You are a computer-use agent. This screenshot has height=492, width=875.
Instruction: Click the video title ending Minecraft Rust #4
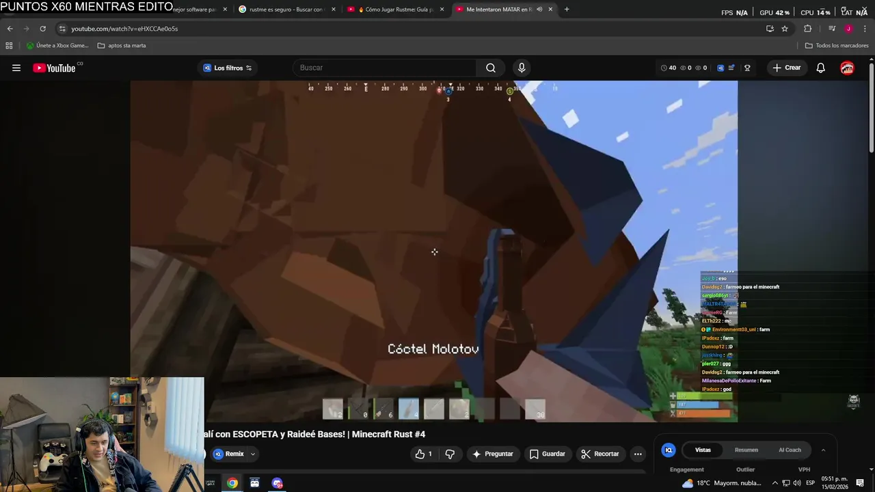click(315, 435)
